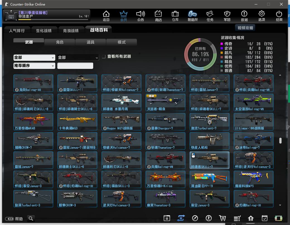Expand the 推荐顺序 sort dropdown
This screenshot has width=290, height=225.
point(34,66)
